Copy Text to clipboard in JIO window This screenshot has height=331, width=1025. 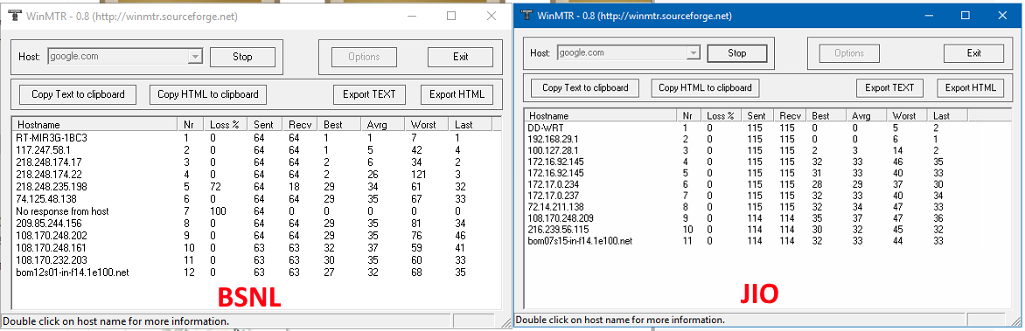pyautogui.click(x=585, y=87)
